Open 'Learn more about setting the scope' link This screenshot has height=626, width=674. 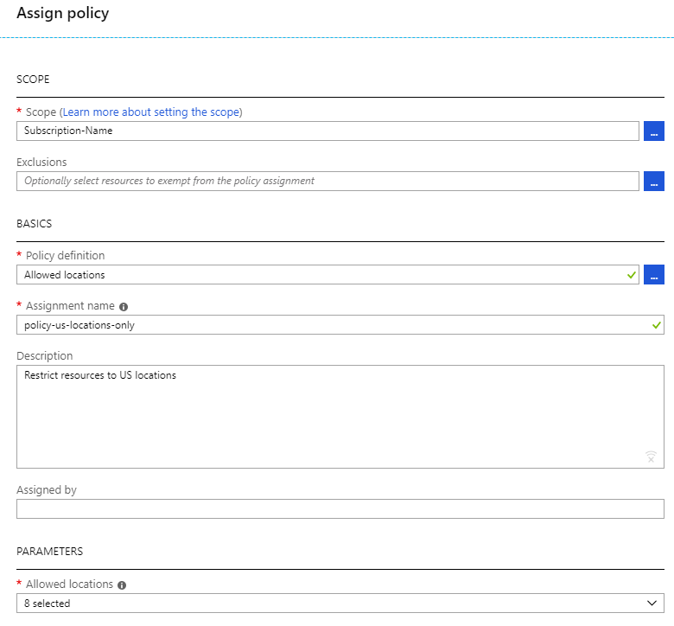coord(151,112)
